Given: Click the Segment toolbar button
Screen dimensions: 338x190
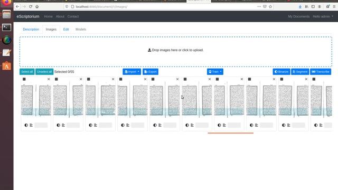Looking at the screenshot, I should 300,72.
